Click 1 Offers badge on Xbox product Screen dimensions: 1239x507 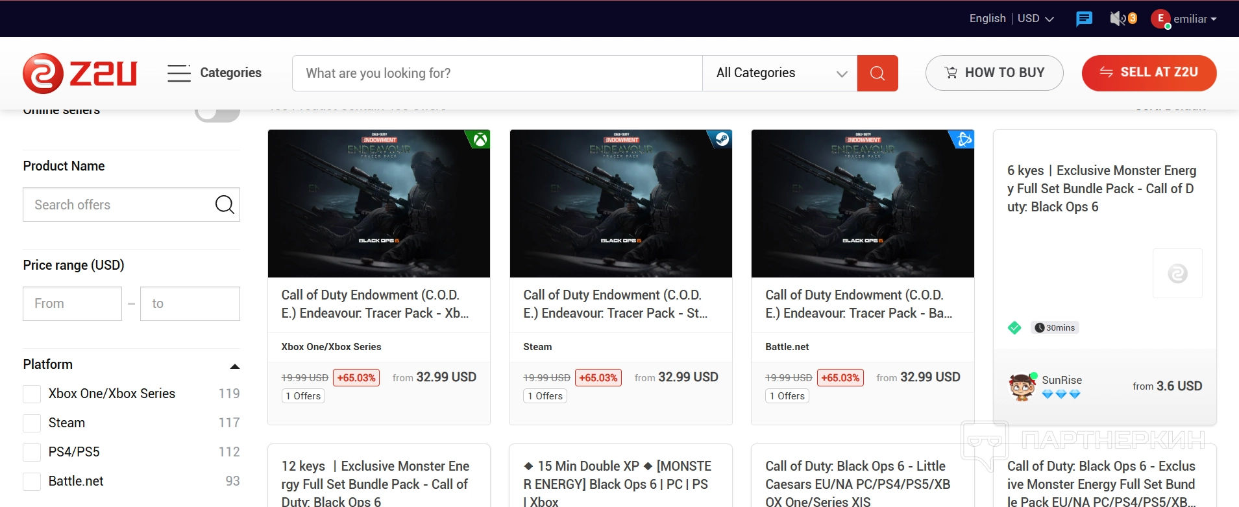(x=303, y=396)
